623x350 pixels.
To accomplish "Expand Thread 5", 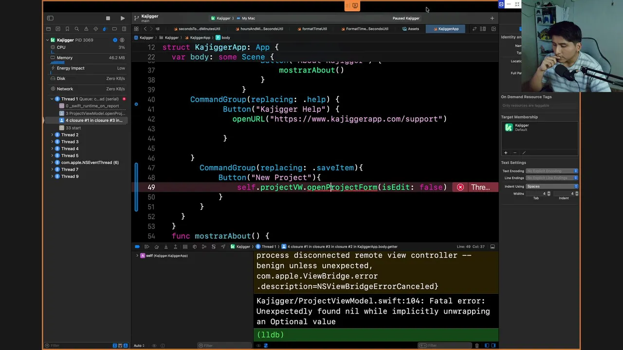I will [52, 156].
